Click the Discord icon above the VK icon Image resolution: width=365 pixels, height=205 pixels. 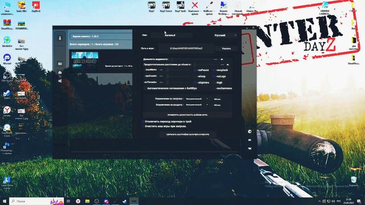coord(250,140)
